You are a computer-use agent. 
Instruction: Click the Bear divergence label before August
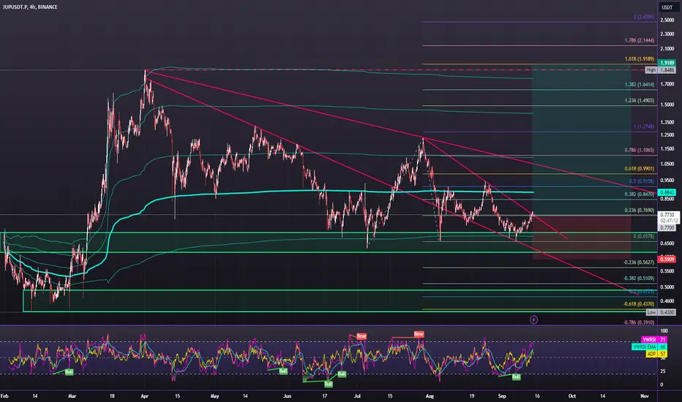coord(419,334)
